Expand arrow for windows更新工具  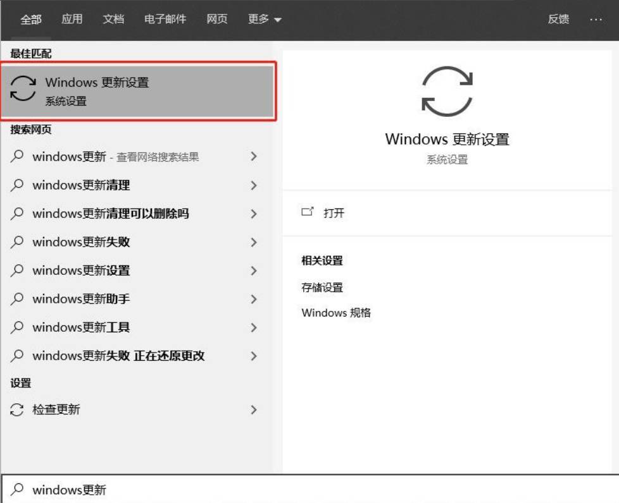pos(254,327)
